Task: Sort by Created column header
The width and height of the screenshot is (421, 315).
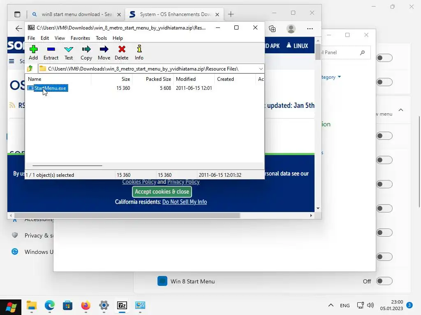Action: (x=235, y=79)
